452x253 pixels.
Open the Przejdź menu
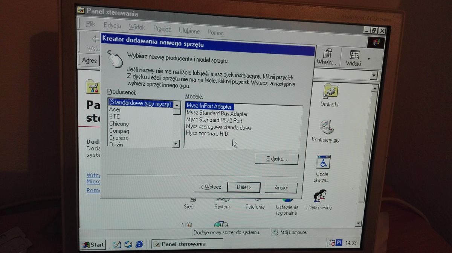pos(162,29)
